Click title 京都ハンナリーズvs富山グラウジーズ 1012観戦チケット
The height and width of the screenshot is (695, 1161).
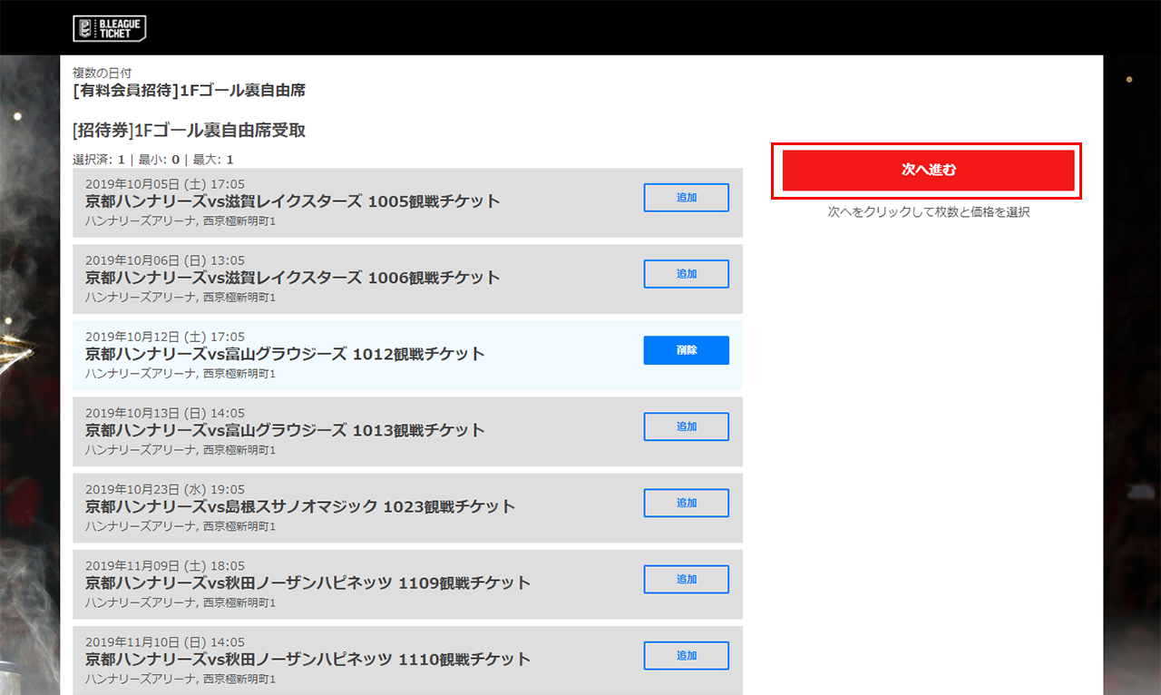tap(285, 354)
